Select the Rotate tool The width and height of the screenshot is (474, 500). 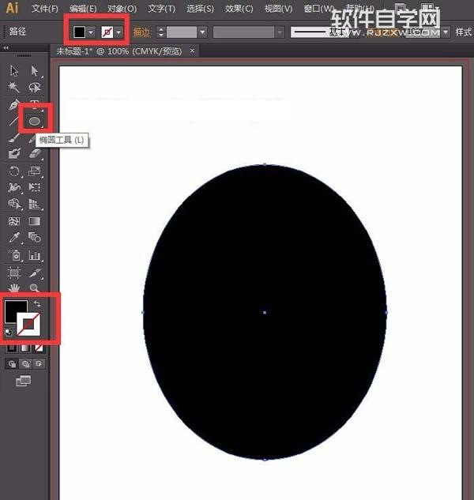tap(14, 171)
